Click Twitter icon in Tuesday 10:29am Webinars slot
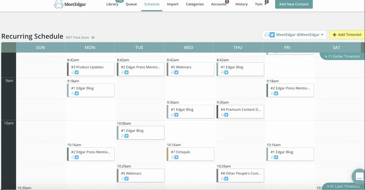 [x=127, y=179]
